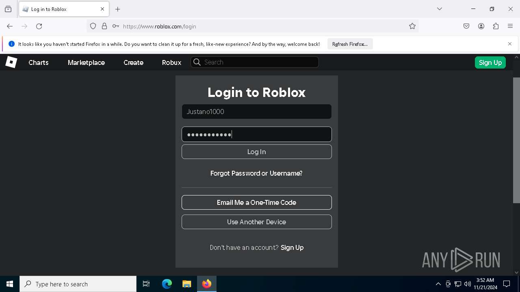Screen dimensions: 520x292
Task: Open the Robux navigation item
Action: click(x=171, y=62)
